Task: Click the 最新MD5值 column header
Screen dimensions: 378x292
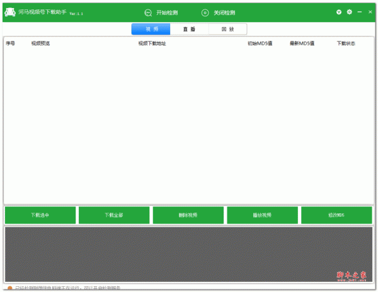Action: (302, 43)
